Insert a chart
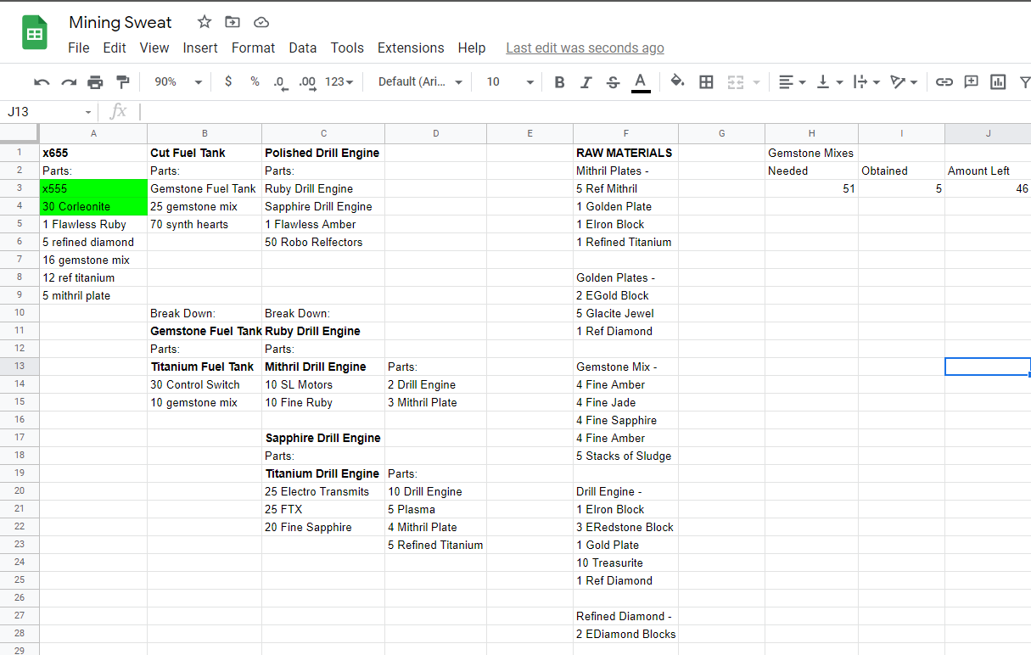The image size is (1031, 655). pyautogui.click(x=998, y=81)
